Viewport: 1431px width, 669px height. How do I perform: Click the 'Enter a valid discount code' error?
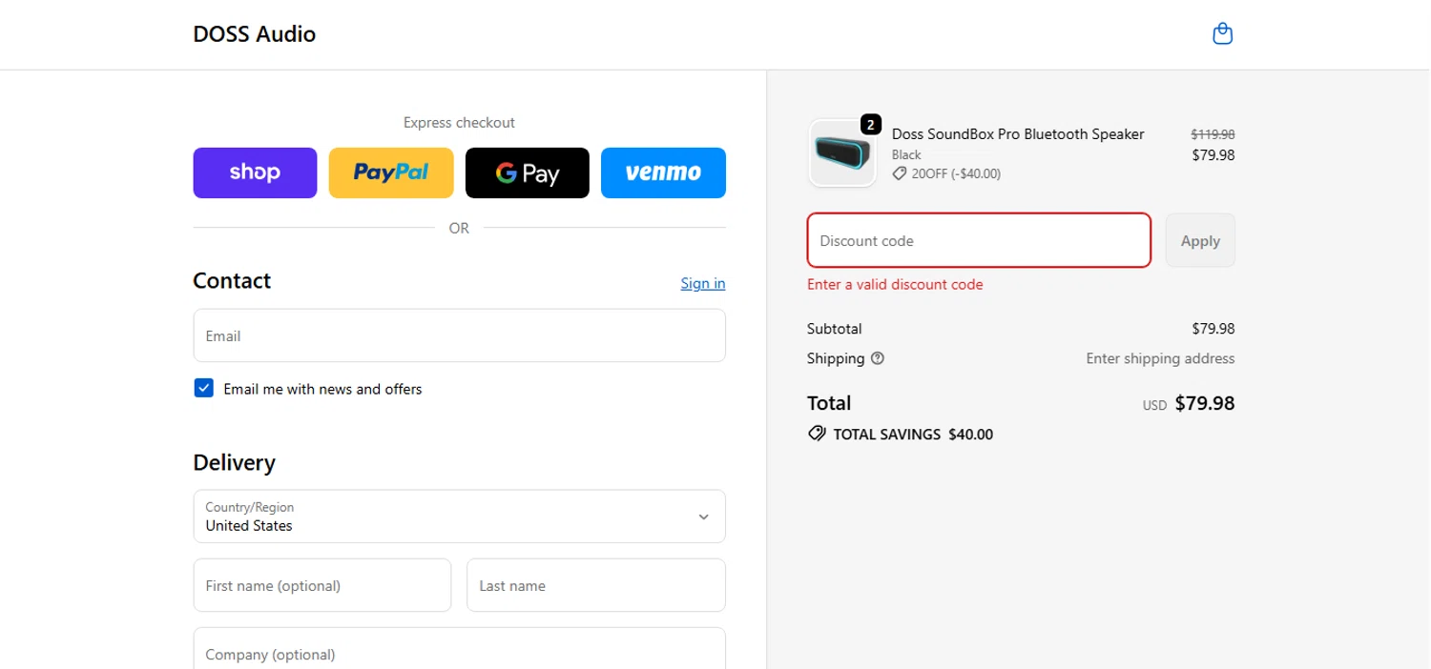pyautogui.click(x=895, y=284)
